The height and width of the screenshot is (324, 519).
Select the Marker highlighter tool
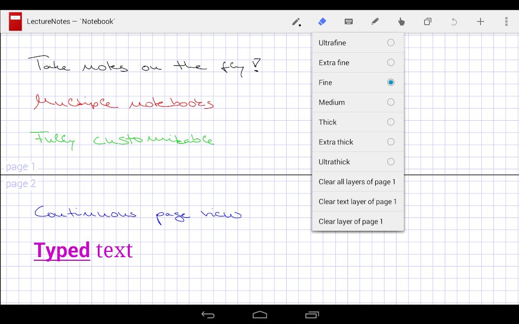point(375,21)
